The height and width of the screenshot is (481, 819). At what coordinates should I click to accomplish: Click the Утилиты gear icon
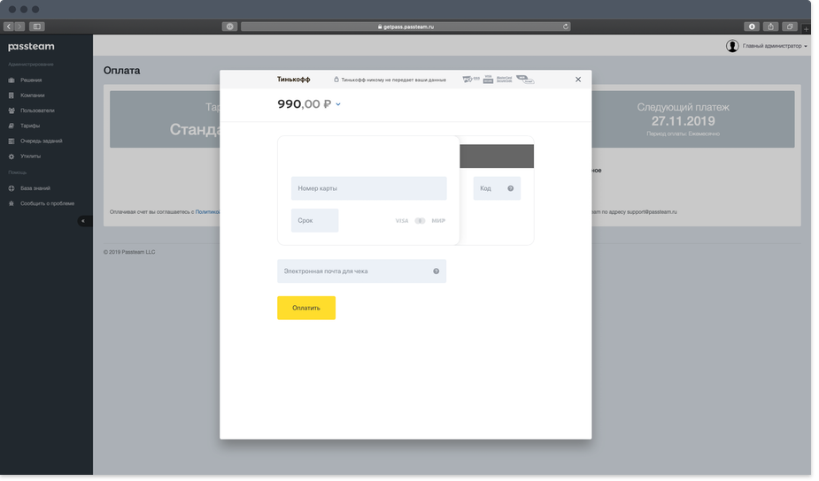(x=12, y=157)
